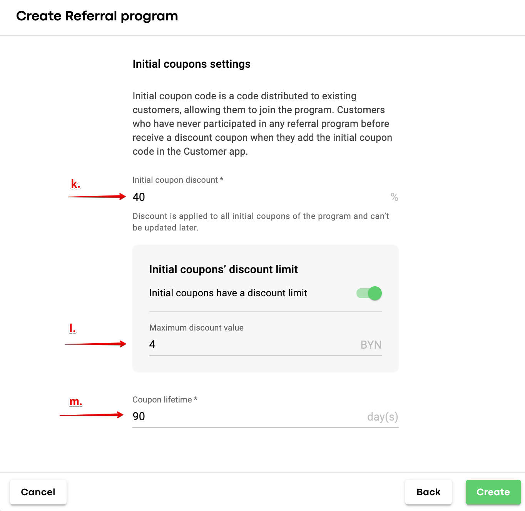Click the Maximum discount value field showing 4
The width and height of the screenshot is (525, 511).
(250, 344)
